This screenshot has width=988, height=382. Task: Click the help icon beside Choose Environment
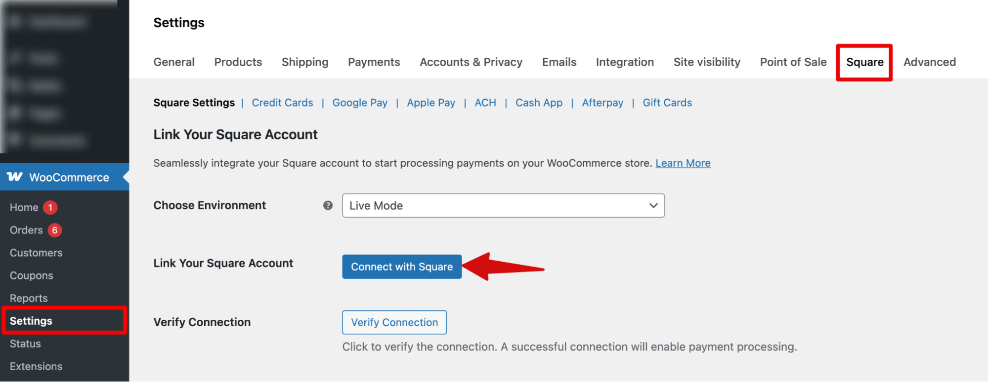click(328, 205)
